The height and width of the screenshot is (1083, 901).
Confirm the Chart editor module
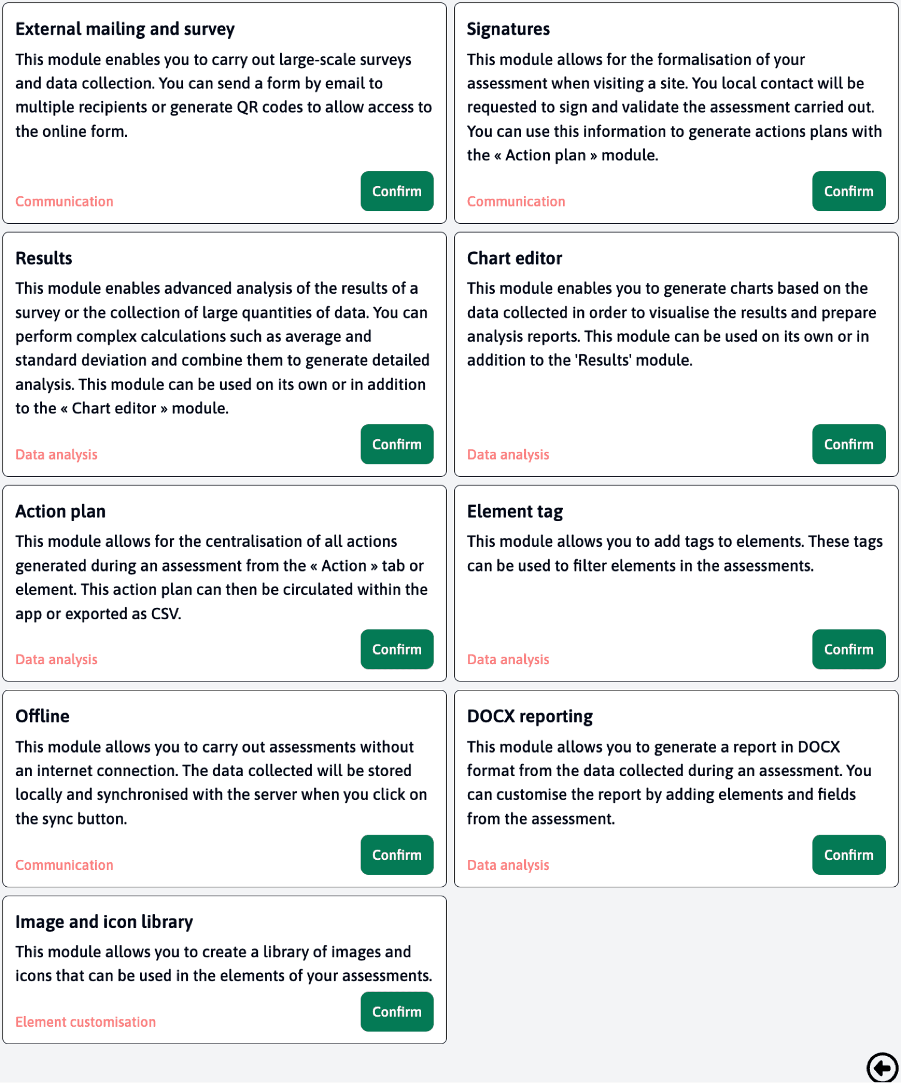[x=848, y=445]
